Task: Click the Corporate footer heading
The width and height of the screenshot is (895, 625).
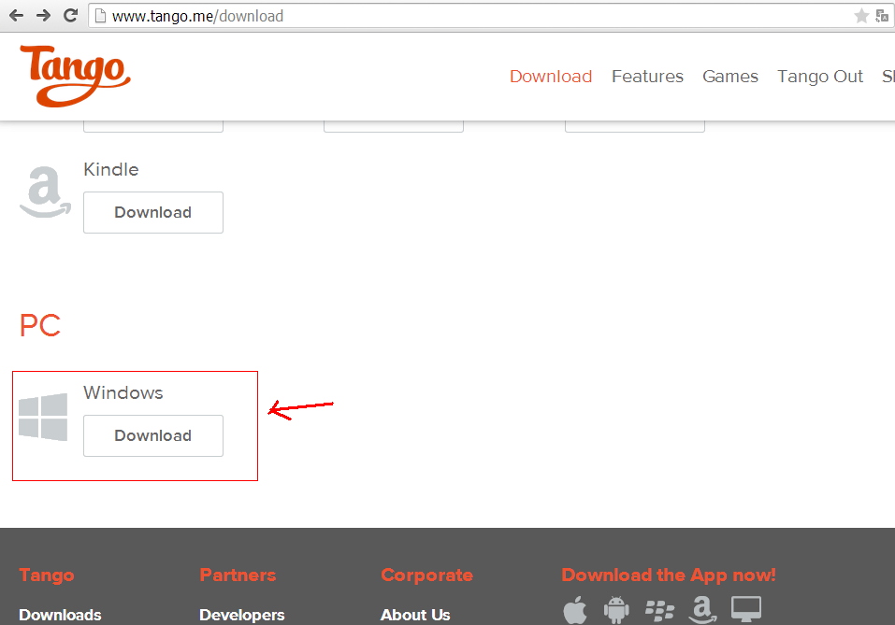Action: (426, 575)
